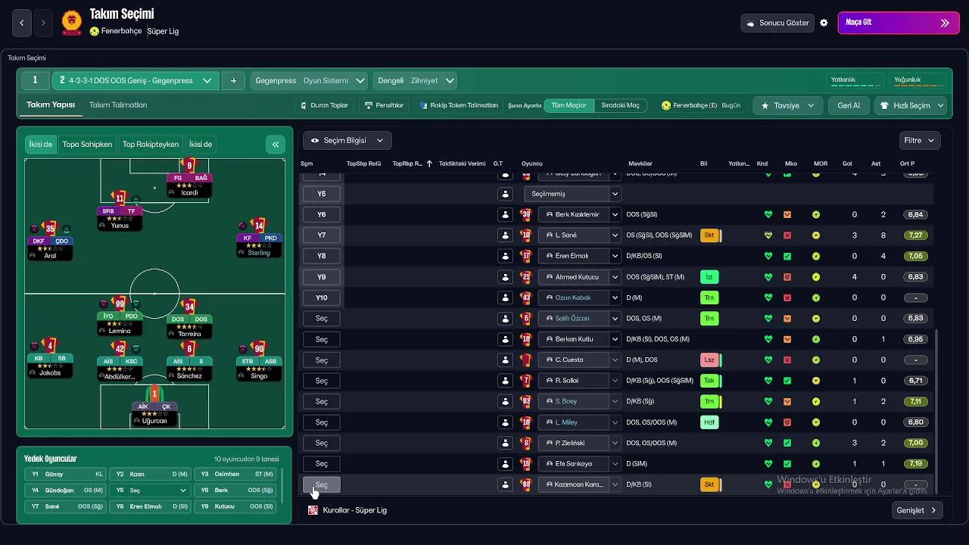The image size is (969, 545).
Task: Click the Yatkınlık familiarity bar
Action: [855, 79]
